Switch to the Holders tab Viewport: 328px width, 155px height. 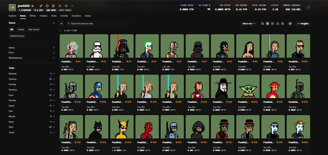tap(43, 16)
